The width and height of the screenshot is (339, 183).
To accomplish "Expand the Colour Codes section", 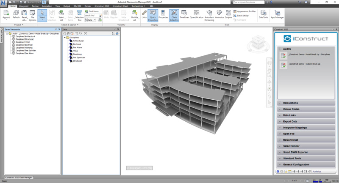I will tap(306, 109).
